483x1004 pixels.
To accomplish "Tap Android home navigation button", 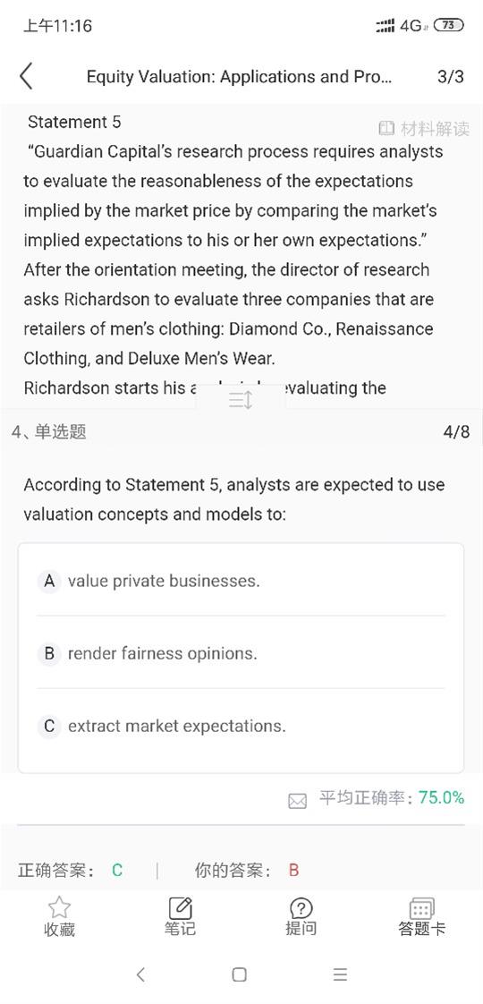I will [239, 974].
